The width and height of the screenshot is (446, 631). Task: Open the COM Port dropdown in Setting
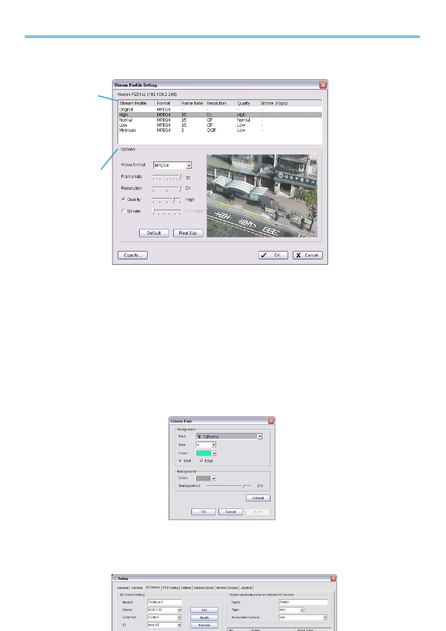point(179,617)
